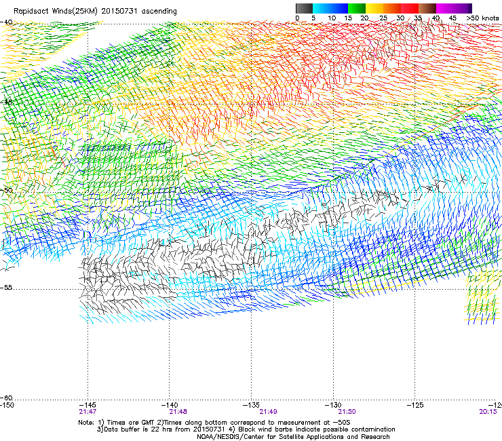Click the green 15-20 knots legend swatch
The height and width of the screenshot is (441, 502).
point(357,8)
